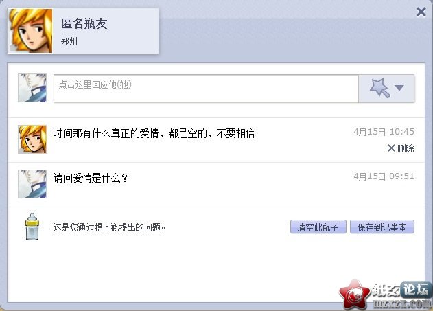Viewport: 433px width, 311px height.
Task: Select the reply text about 真正的爱情
Action: (154, 133)
